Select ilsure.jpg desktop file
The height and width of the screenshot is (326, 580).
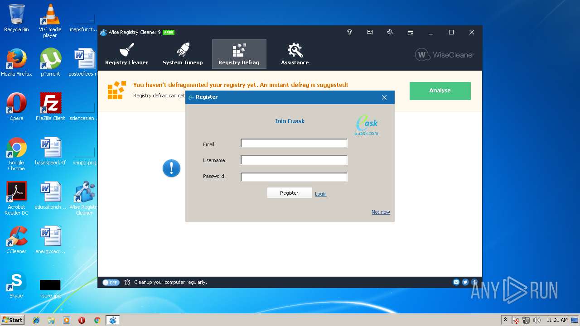click(50, 289)
